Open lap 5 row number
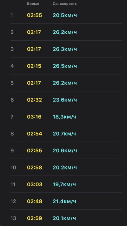This screenshot has height=226, width=127. 12,83
